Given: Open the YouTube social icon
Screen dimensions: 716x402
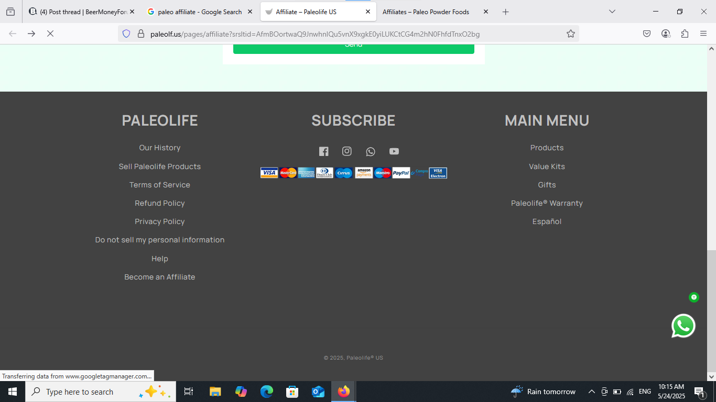Looking at the screenshot, I should 394,151.
